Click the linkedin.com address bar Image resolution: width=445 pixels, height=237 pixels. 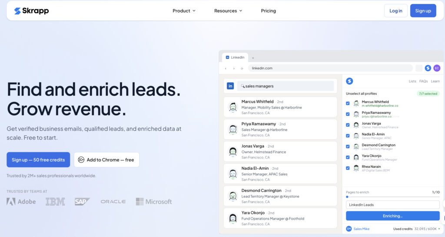coord(330,68)
